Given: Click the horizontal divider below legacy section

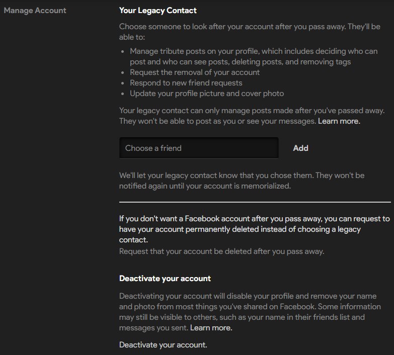Looking at the screenshot, I should point(255,202).
